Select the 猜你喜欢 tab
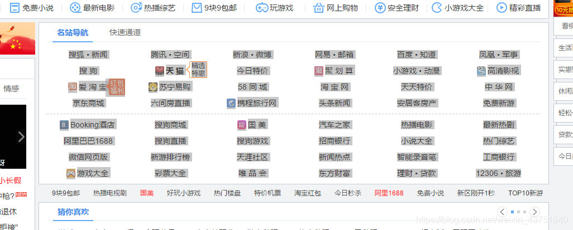This screenshot has height=230, width=573. [x=73, y=212]
